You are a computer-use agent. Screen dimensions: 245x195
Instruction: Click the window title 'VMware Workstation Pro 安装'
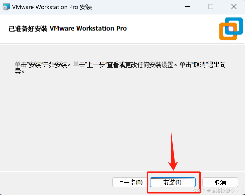point(52,7)
